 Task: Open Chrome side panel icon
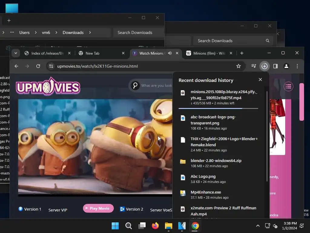click(x=275, y=66)
